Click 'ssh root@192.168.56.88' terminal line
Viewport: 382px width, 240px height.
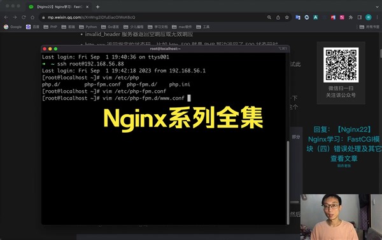pyautogui.click(x=90, y=64)
